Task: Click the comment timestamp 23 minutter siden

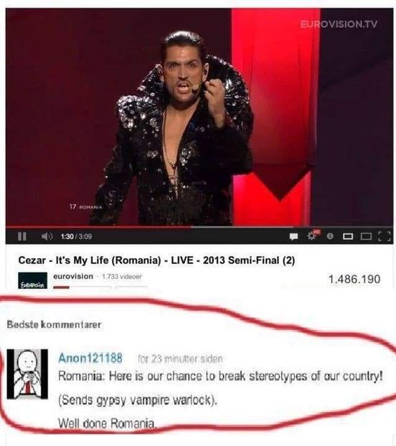Action: coord(180,359)
